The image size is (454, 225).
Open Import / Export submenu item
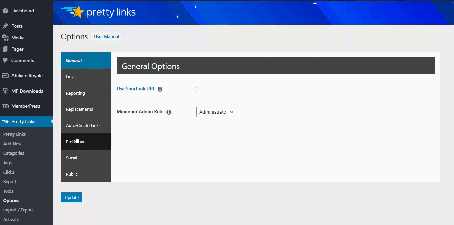[x=18, y=210]
